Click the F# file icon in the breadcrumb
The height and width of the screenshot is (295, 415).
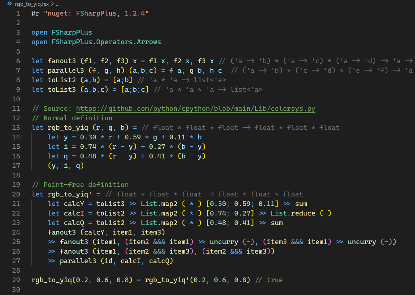(10, 4)
